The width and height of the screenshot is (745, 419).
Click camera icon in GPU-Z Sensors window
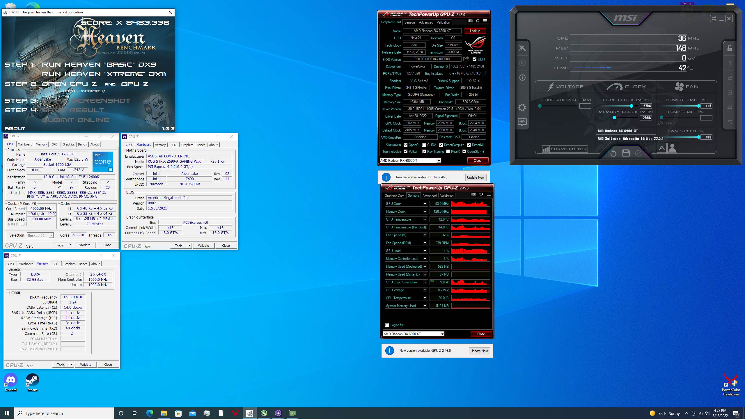tap(474, 194)
